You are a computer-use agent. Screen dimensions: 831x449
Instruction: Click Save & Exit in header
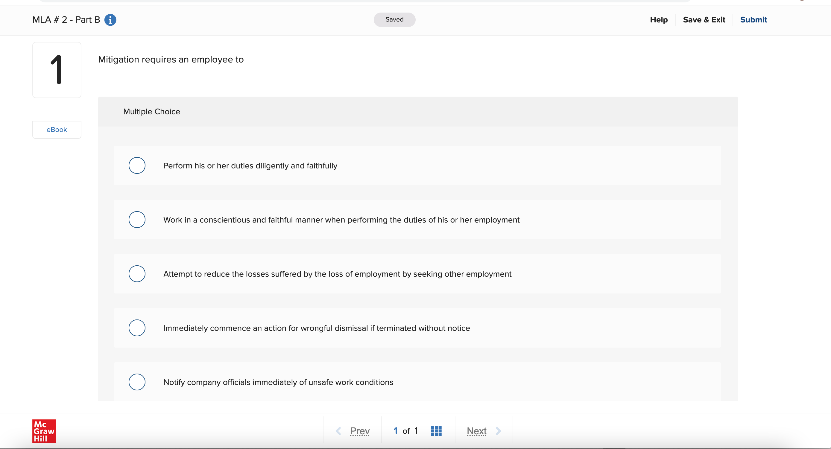coord(704,20)
